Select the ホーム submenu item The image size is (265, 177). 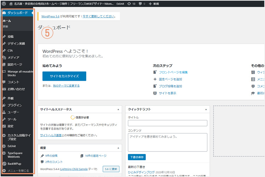[7, 21]
